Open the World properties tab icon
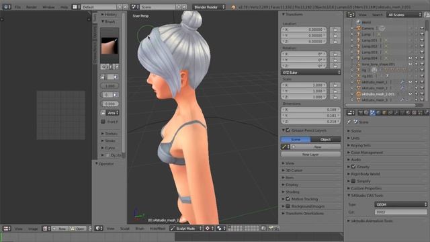Screen dimensions: 430x242 pyautogui.click(x=378, y=113)
